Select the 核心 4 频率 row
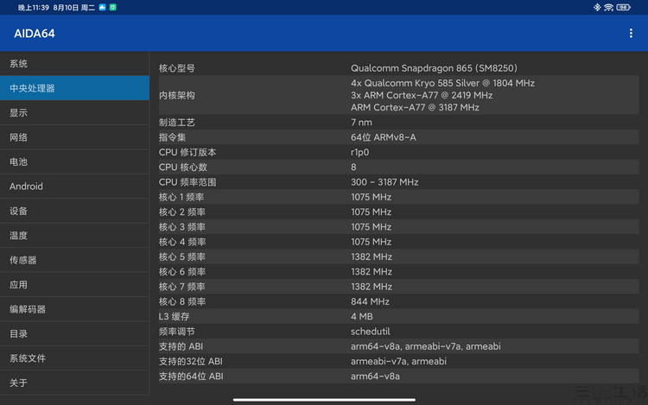Viewport: 648px width, 405px height. pos(399,242)
